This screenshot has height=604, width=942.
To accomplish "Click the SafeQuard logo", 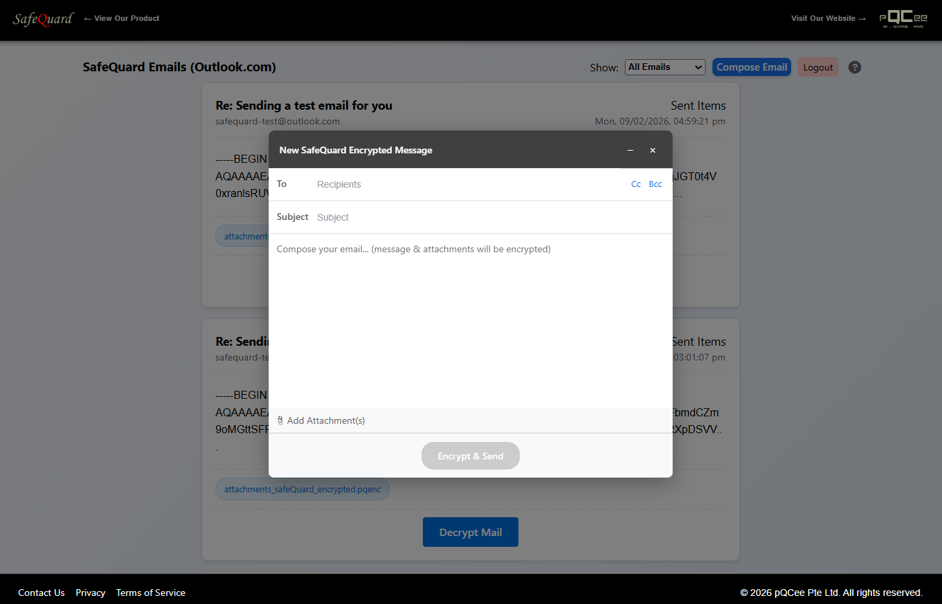I will coord(43,19).
